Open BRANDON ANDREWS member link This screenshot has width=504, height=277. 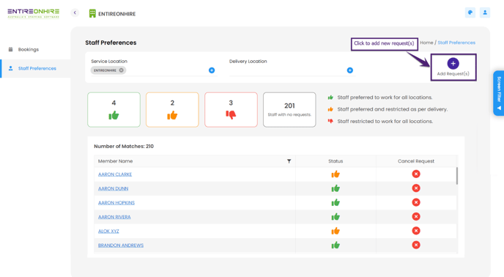[121, 245]
